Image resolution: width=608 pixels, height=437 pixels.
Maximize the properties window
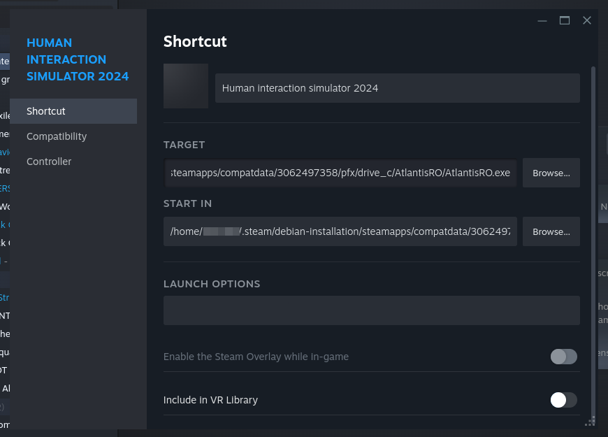[565, 20]
